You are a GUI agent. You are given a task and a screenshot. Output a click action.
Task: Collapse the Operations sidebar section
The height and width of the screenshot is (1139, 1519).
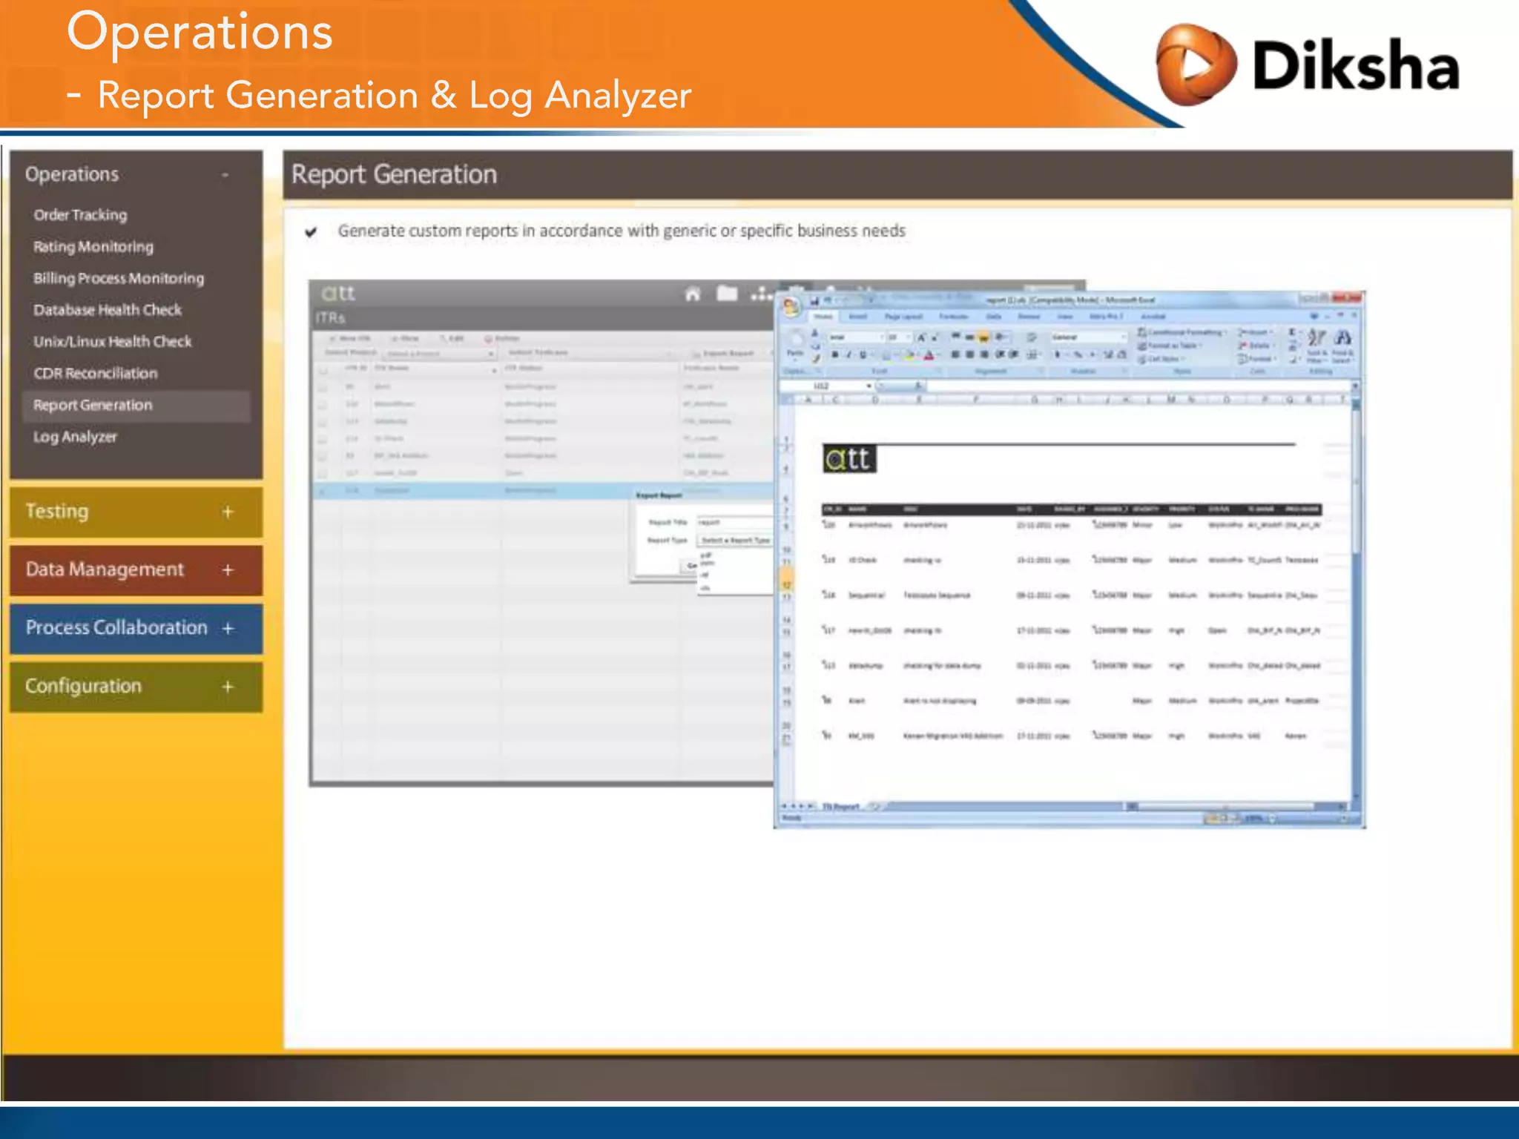pos(225,175)
